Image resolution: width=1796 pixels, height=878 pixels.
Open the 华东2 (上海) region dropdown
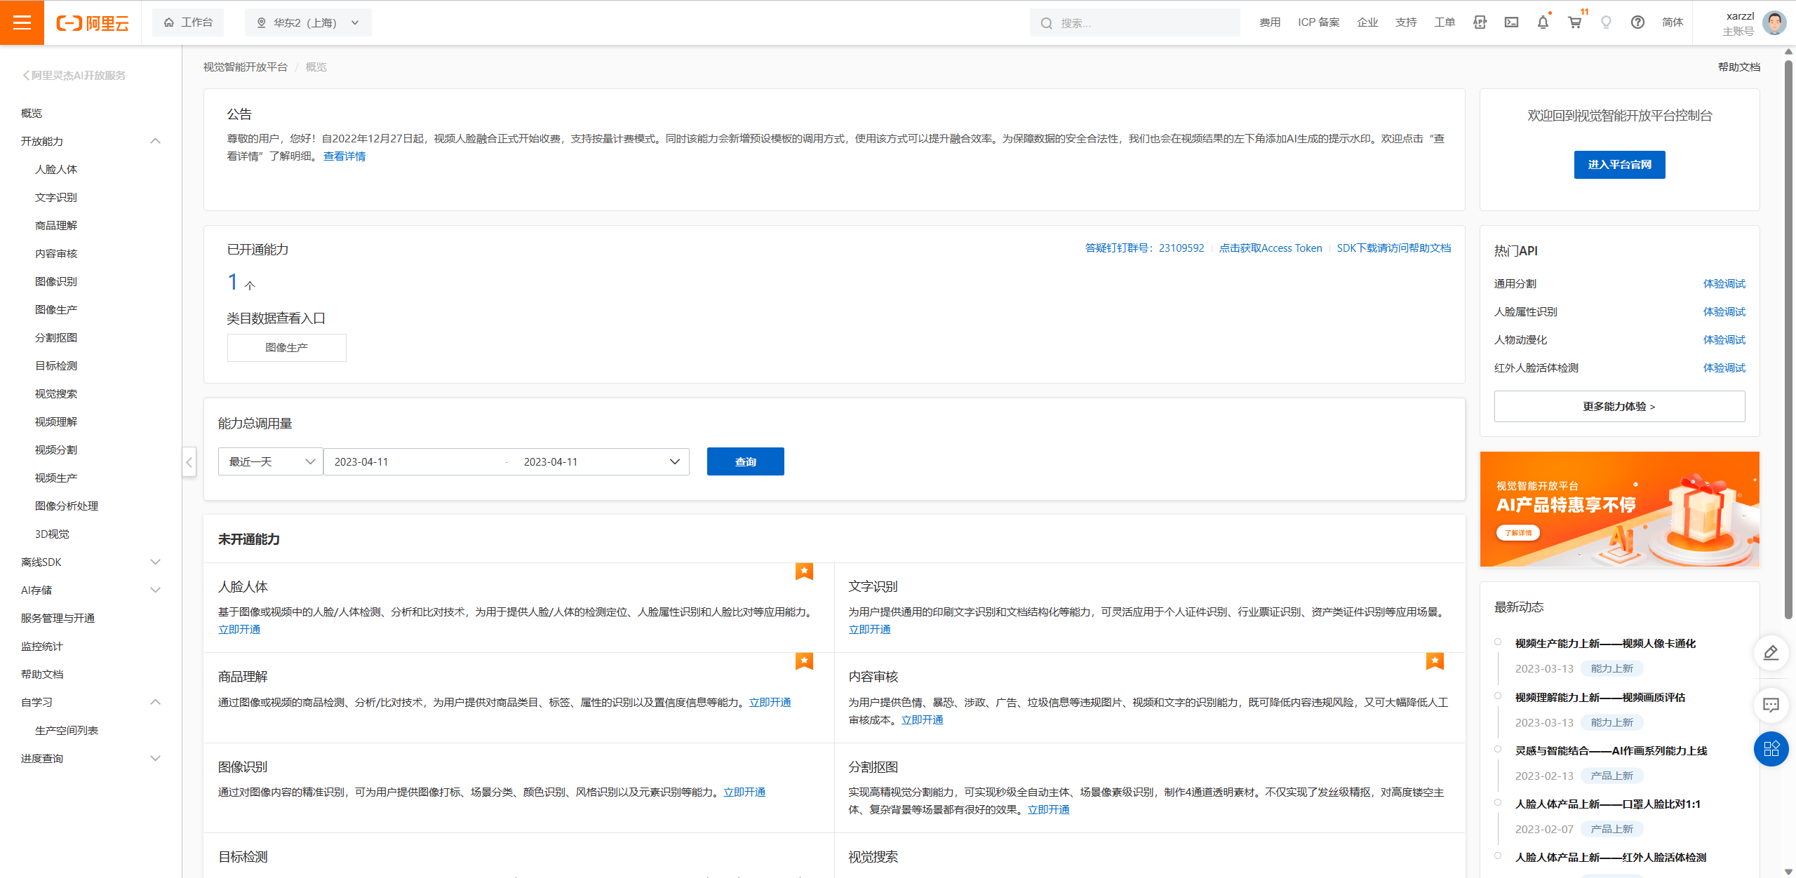point(308,22)
